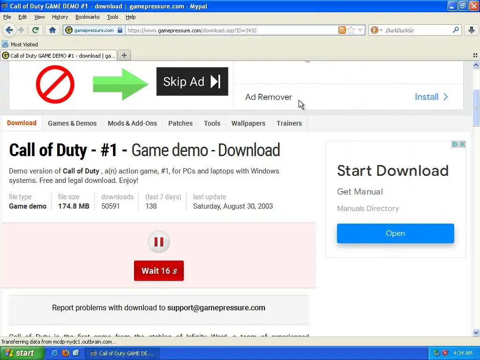Click file size value 174.8 MB
This screenshot has height=360, width=480.
(x=74, y=206)
